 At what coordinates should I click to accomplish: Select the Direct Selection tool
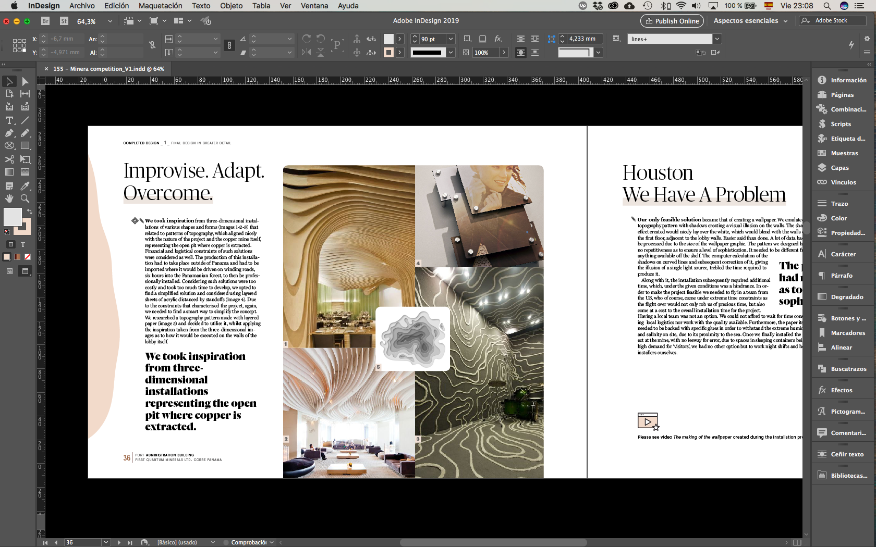(x=25, y=81)
